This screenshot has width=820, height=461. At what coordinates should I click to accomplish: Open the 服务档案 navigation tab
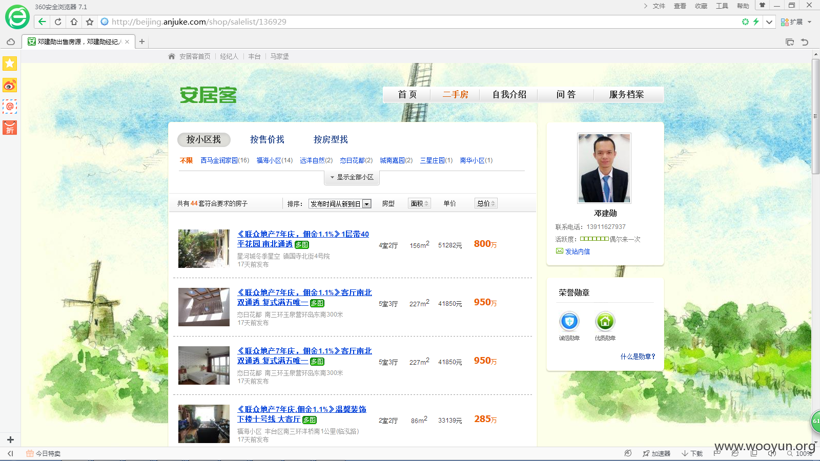point(626,95)
